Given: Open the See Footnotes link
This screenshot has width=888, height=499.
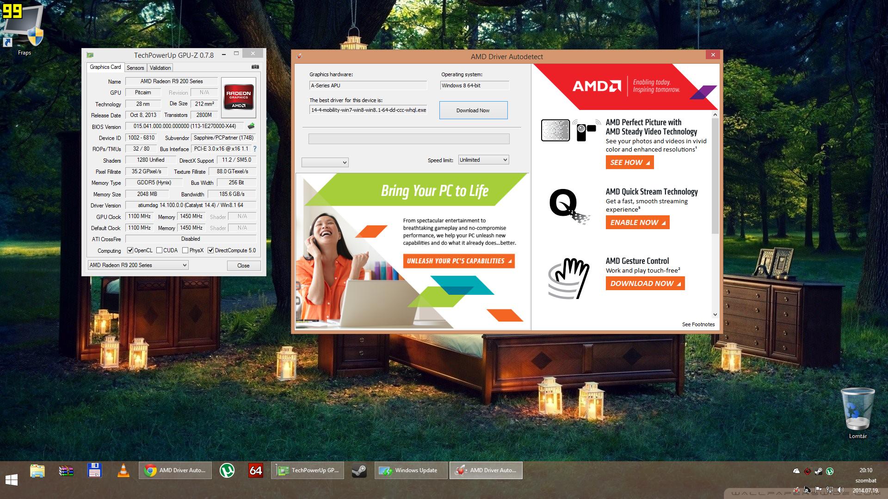Looking at the screenshot, I should 698,324.
